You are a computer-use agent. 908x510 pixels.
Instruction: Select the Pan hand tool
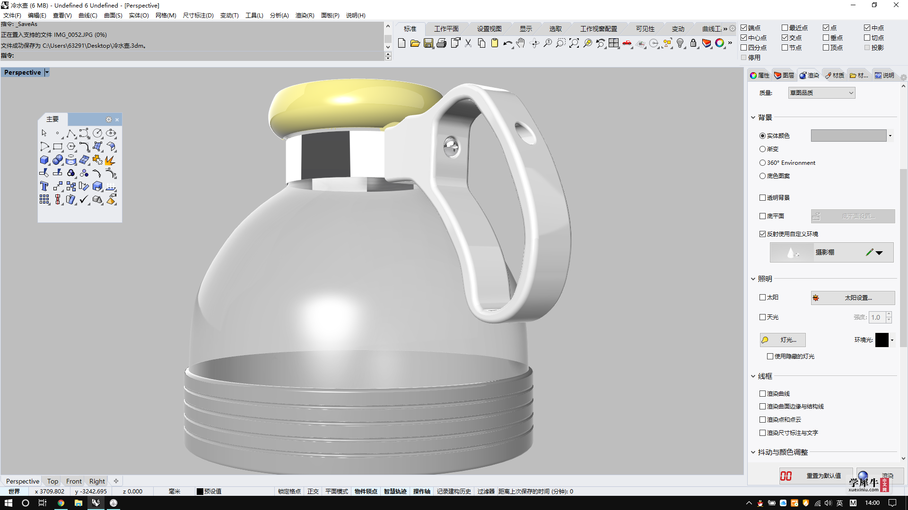(x=521, y=43)
